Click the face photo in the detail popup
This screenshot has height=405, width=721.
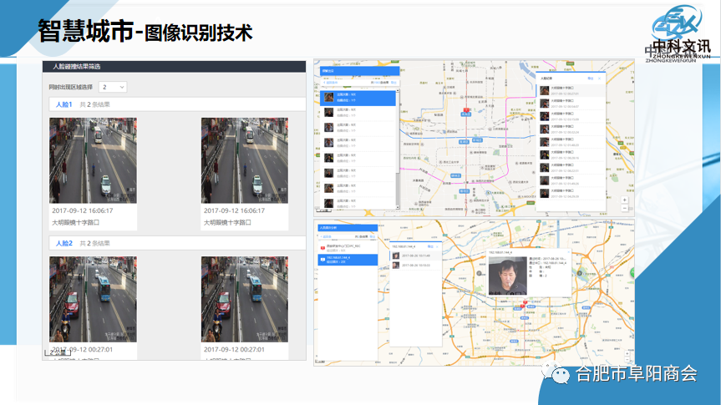click(x=507, y=276)
